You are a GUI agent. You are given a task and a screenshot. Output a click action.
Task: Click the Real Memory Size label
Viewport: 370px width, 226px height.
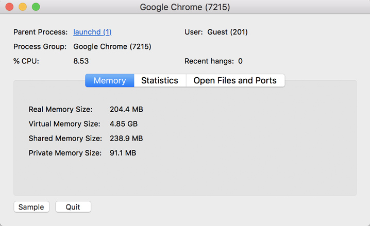(60, 109)
